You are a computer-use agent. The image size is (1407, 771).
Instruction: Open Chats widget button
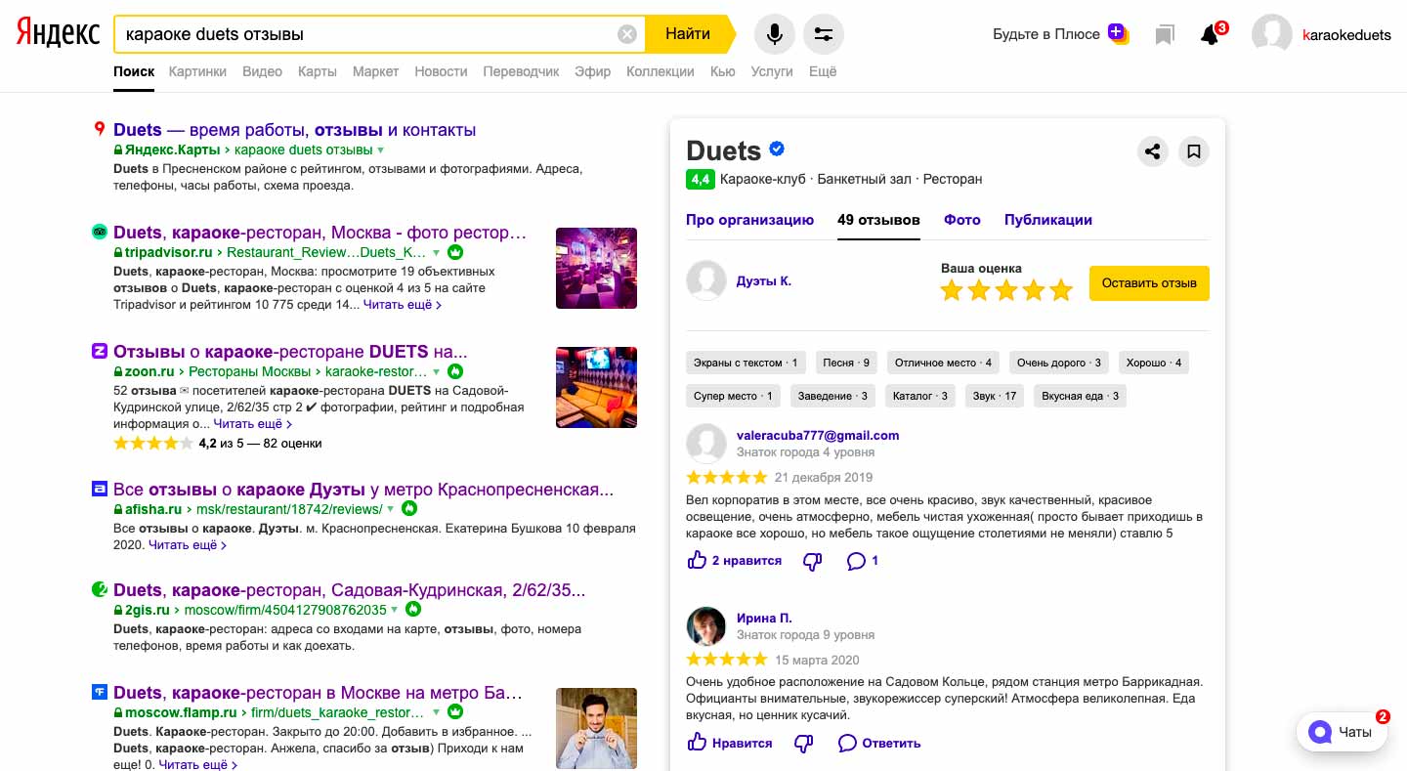tap(1343, 732)
